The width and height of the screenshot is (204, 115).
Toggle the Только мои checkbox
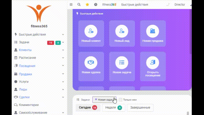pyautogui.click(x=120, y=100)
